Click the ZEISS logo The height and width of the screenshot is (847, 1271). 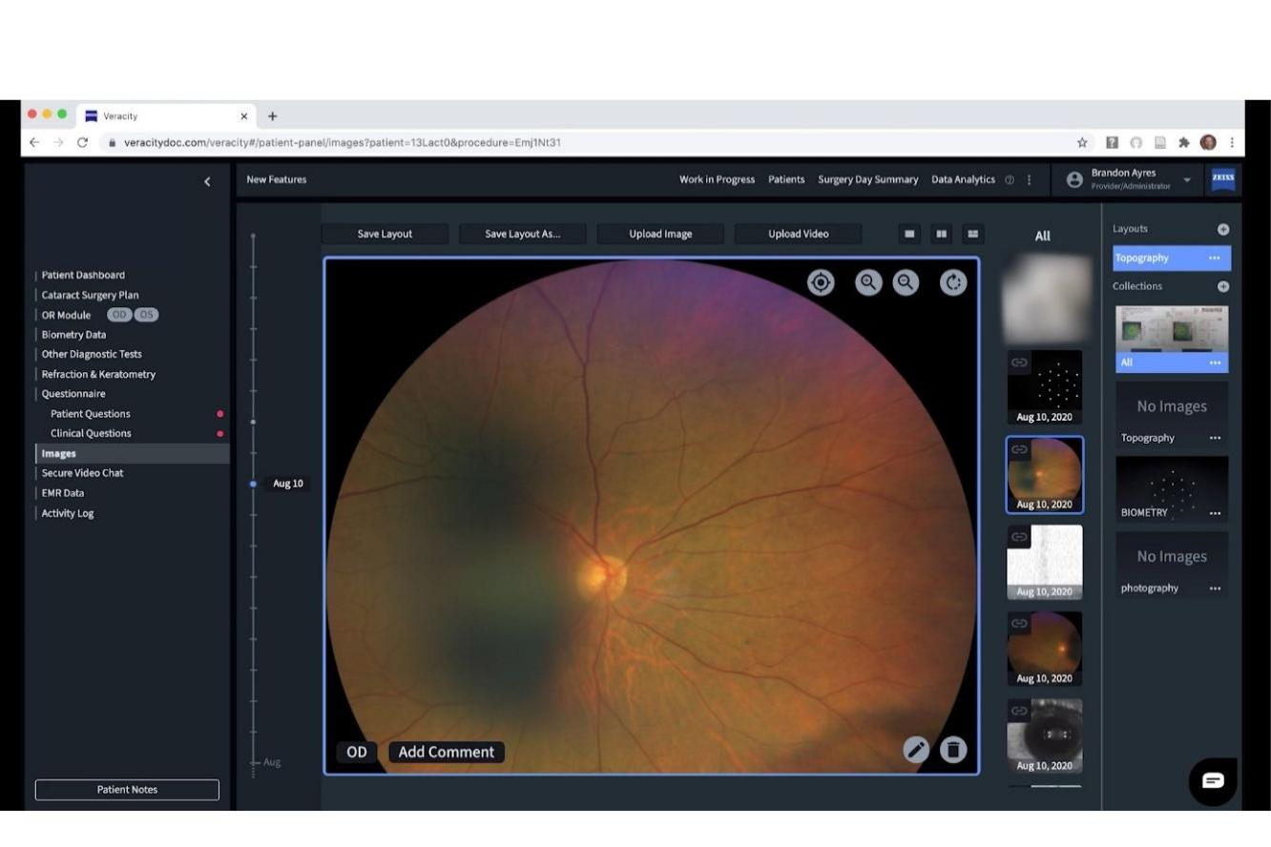(x=1223, y=178)
